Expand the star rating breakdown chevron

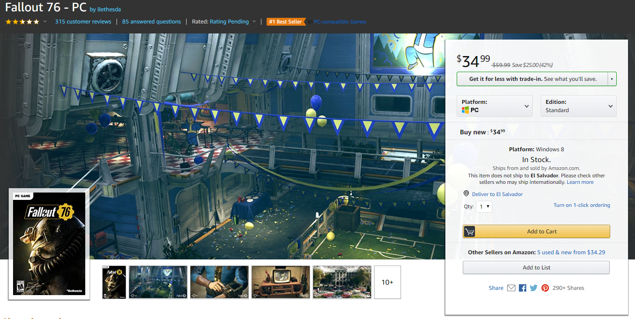45,22
